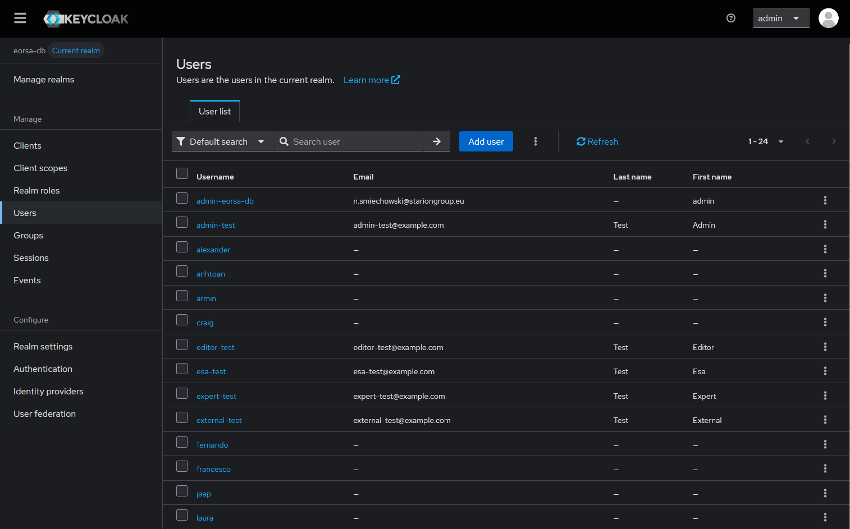Expand the 1 - 24 pagination dropdown
Viewport: 850px width, 529px height.
point(766,141)
